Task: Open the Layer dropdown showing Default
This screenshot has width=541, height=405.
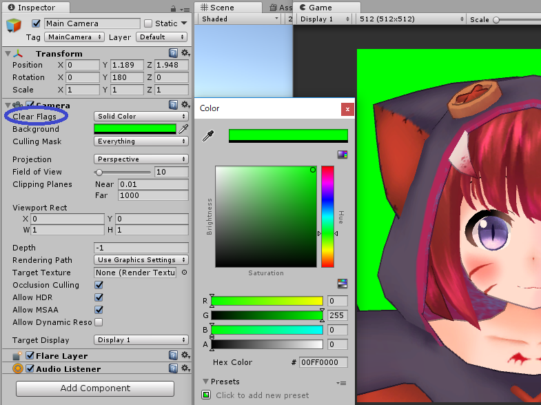Action: pyautogui.click(x=161, y=37)
